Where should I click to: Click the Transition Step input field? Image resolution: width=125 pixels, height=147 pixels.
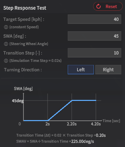(95, 53)
